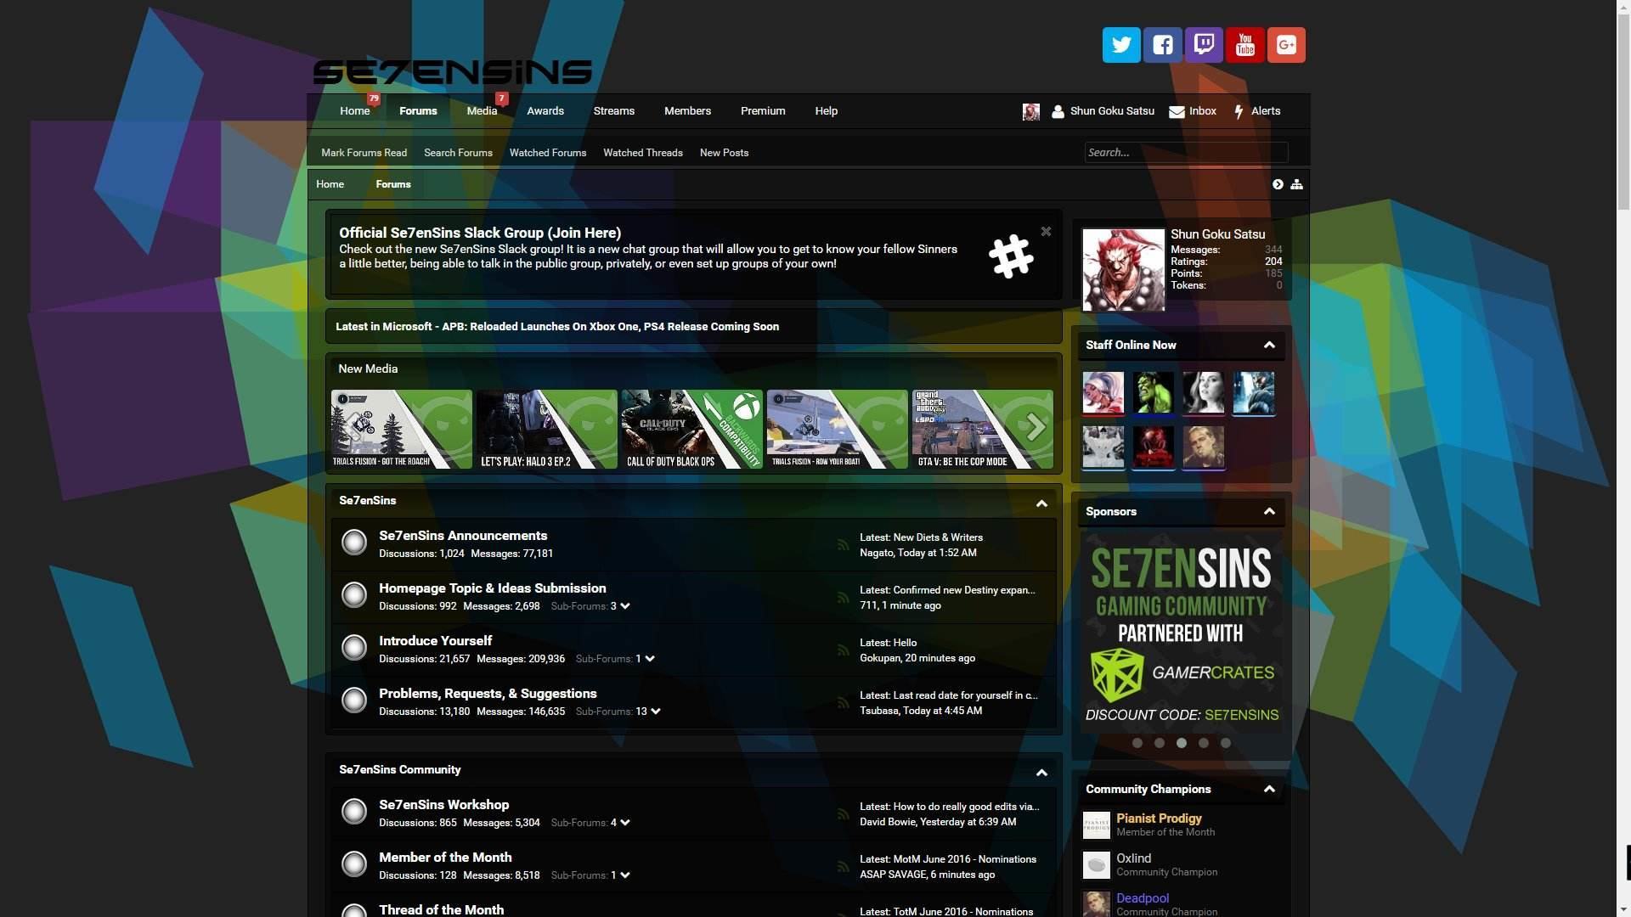This screenshot has height=917, width=1631.
Task: Click Search Forums link
Action: (458, 153)
